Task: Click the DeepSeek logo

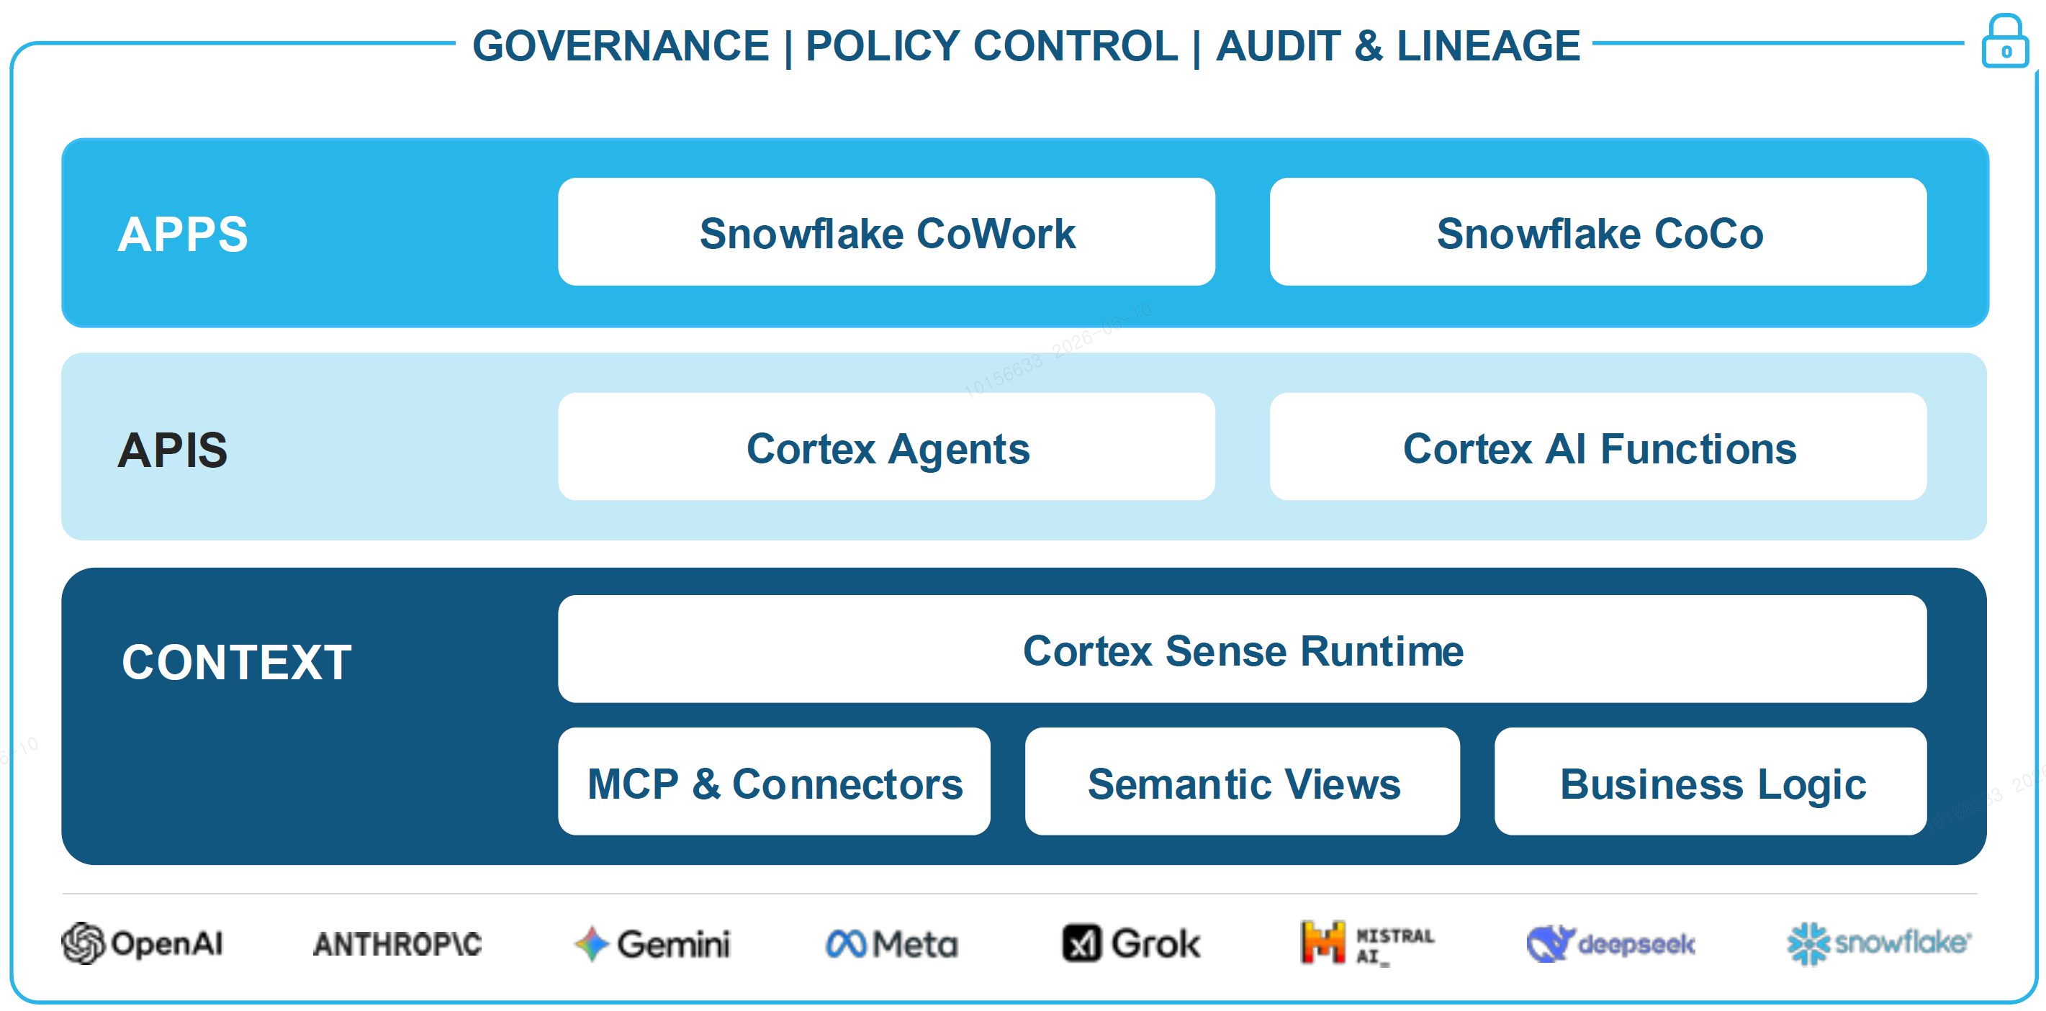Action: pyautogui.click(x=1610, y=943)
